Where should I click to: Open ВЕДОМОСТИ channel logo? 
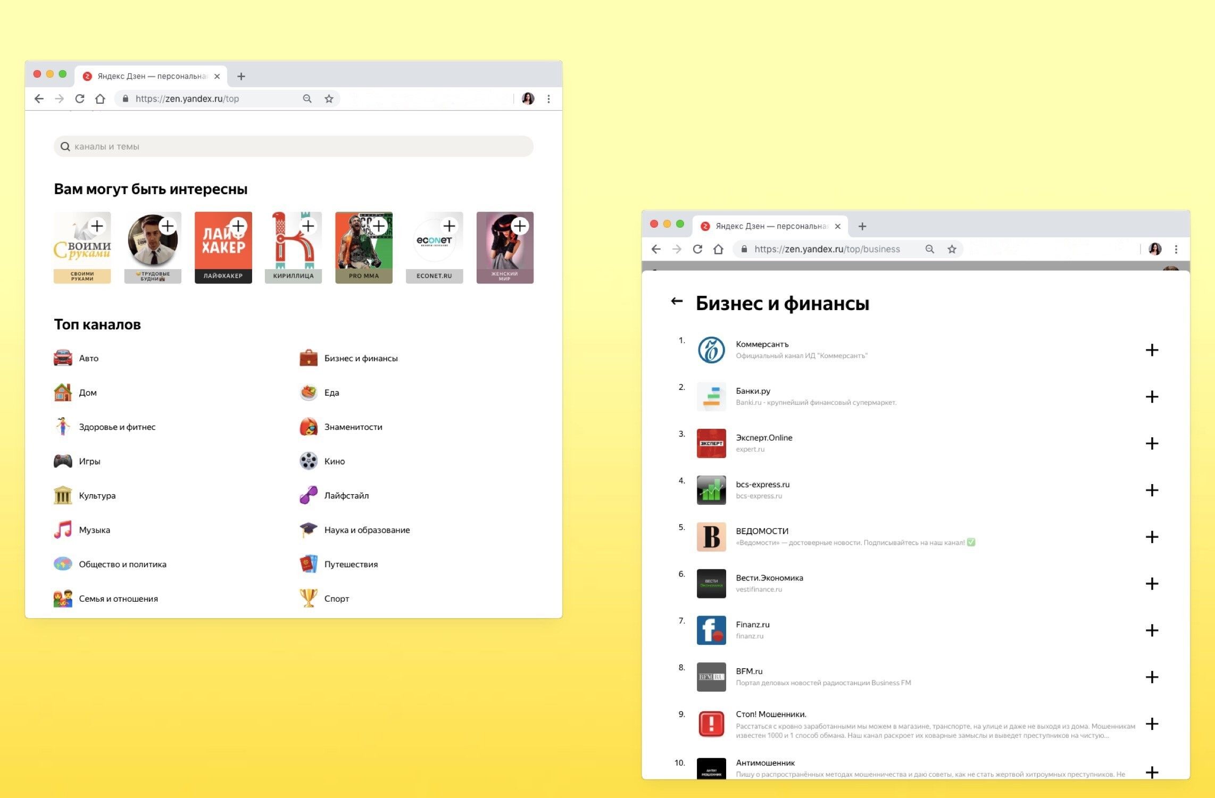tap(711, 537)
